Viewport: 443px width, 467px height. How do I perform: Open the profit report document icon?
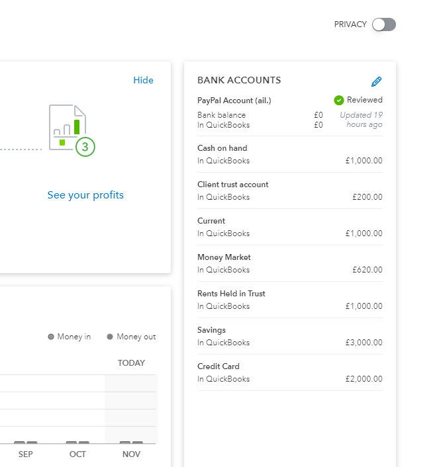(x=68, y=128)
